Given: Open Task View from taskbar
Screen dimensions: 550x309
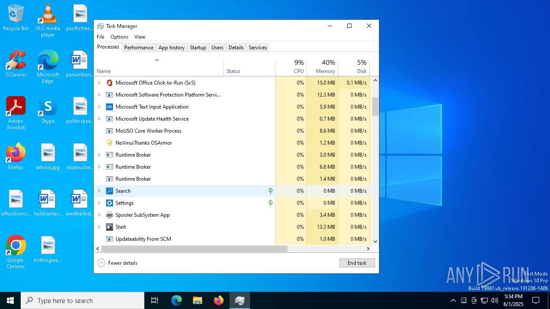Looking at the screenshot, I should click(155, 300).
